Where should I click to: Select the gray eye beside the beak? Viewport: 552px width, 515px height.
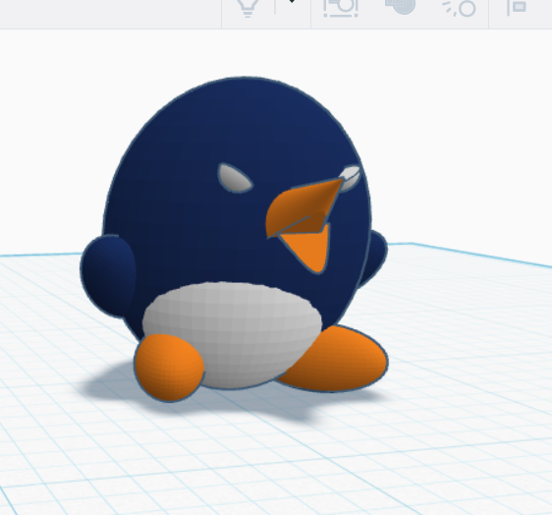[x=235, y=178]
